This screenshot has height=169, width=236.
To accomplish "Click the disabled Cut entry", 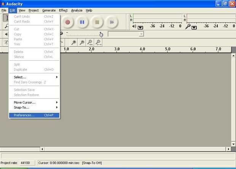I will tap(34, 29).
